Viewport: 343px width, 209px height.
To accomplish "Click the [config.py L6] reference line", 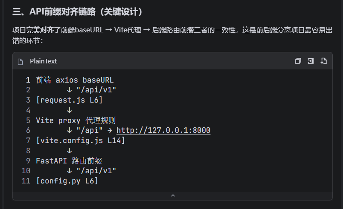I will (67, 181).
